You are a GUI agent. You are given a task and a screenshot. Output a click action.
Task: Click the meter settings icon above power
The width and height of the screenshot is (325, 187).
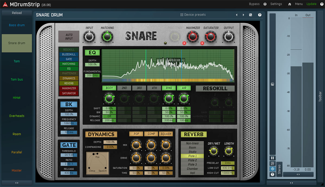click(x=272, y=163)
